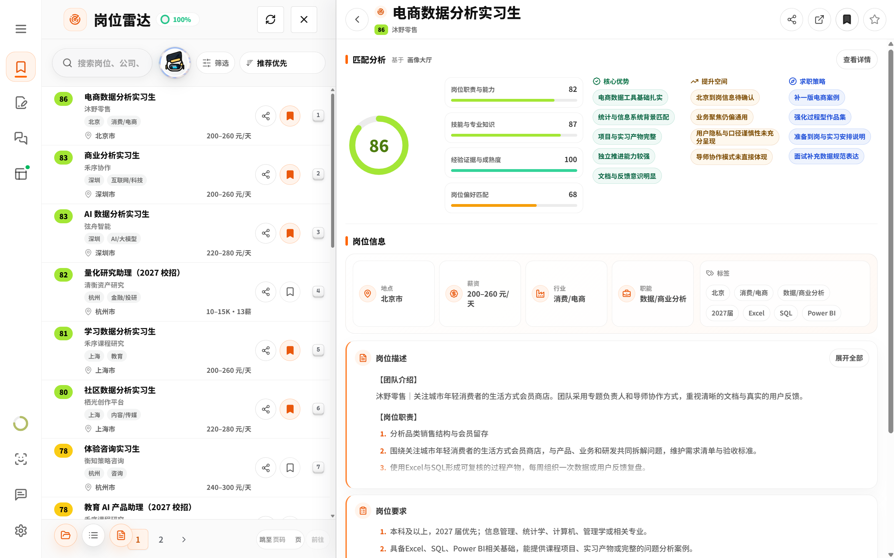Click the share icon in detail header
Viewport: 894px width, 558px height.
[x=791, y=20]
